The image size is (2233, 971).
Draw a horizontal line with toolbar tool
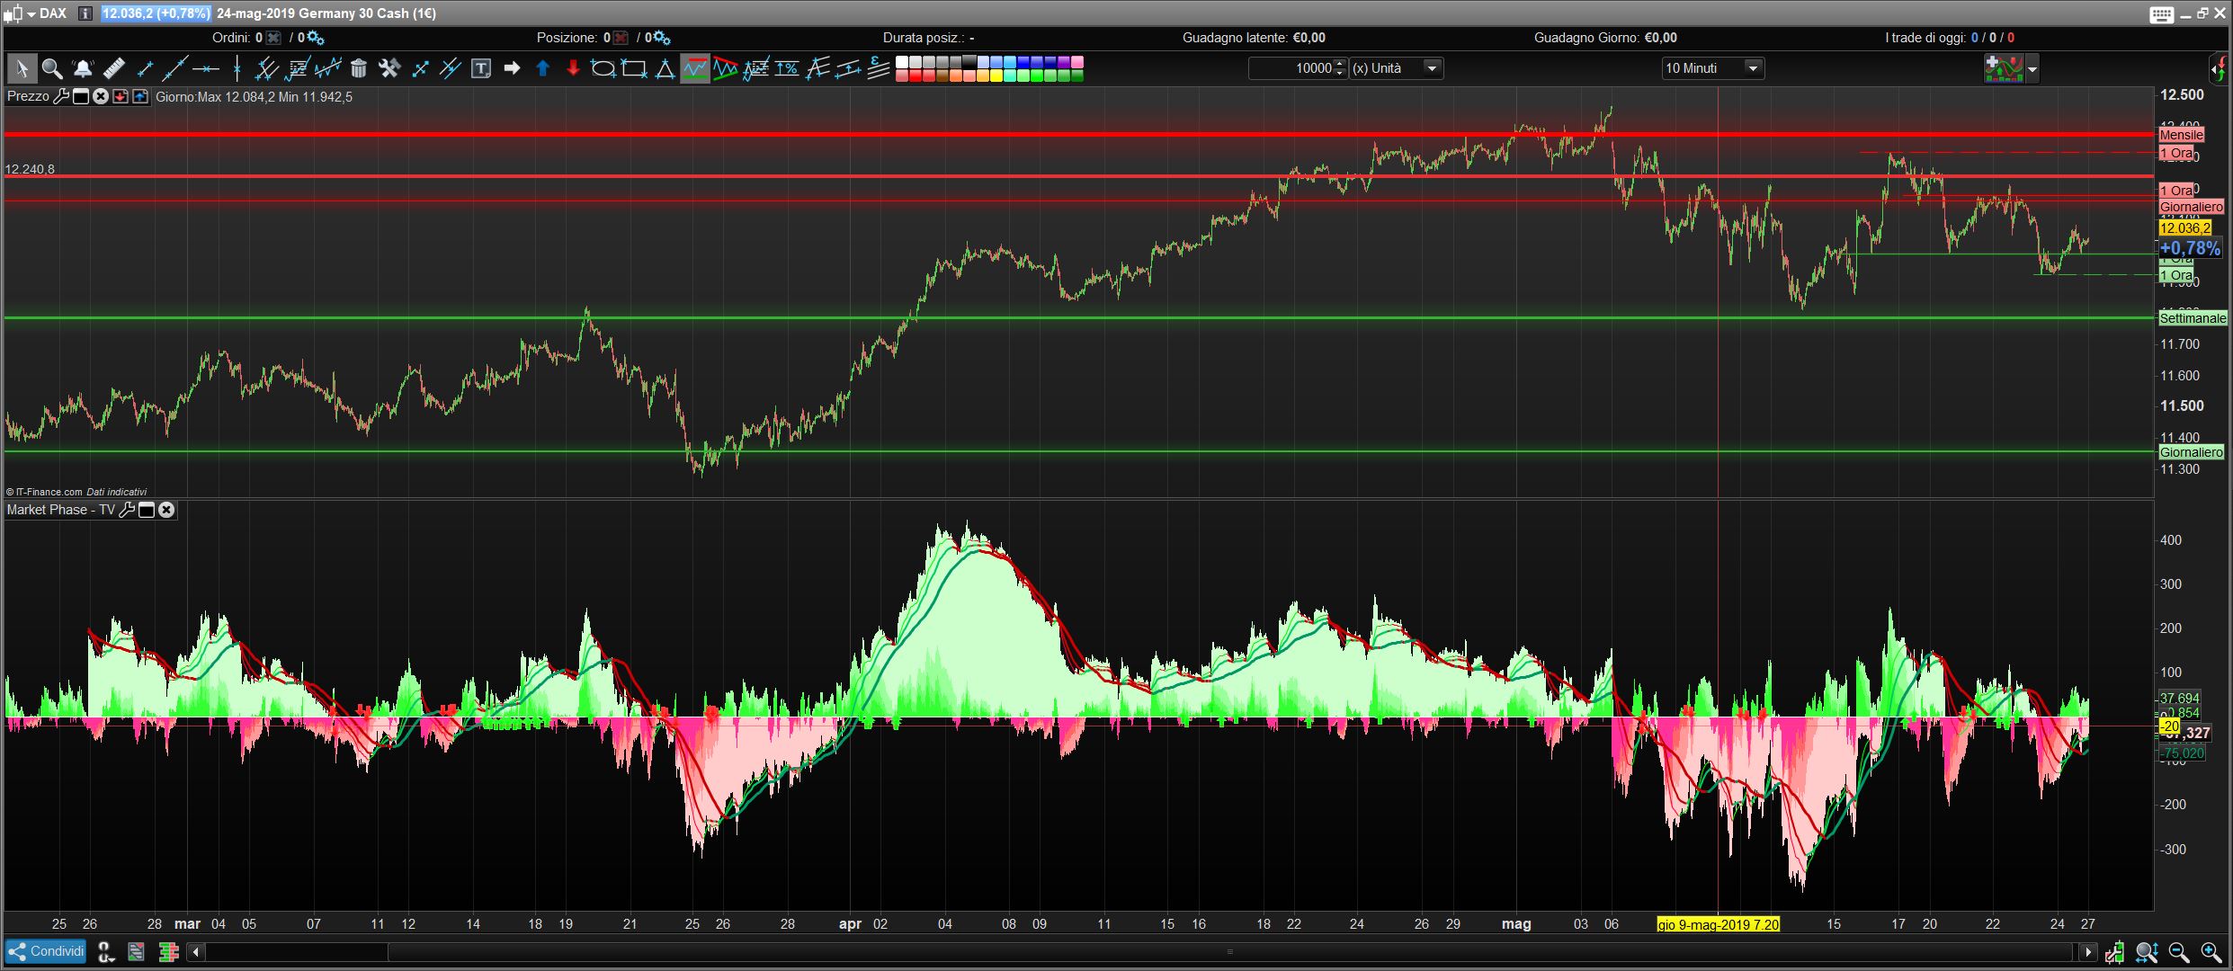206,68
